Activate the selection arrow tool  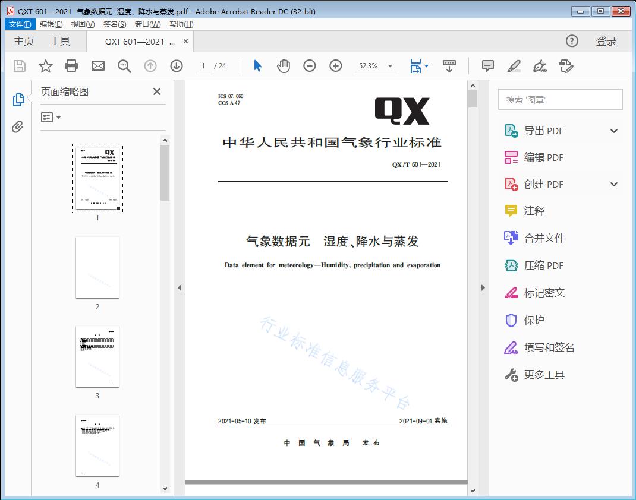pos(257,66)
